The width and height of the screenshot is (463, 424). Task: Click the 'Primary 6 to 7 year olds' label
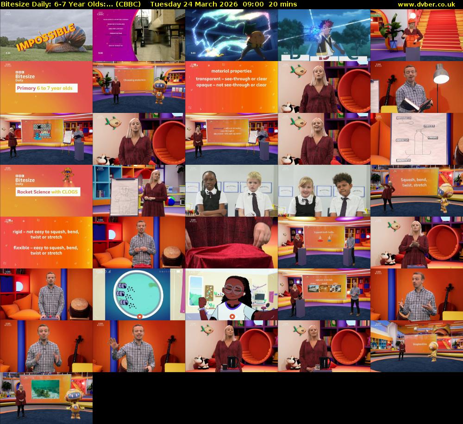[x=46, y=88]
